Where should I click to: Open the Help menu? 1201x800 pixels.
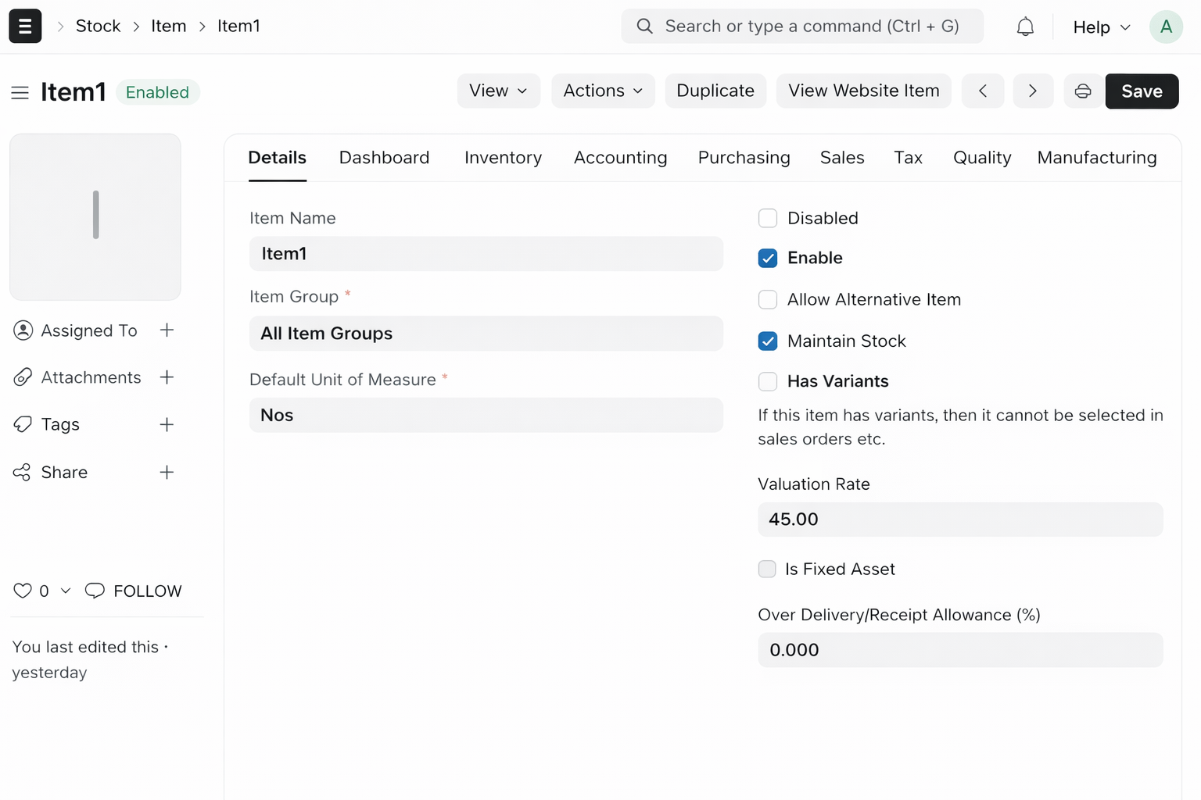tap(1102, 27)
